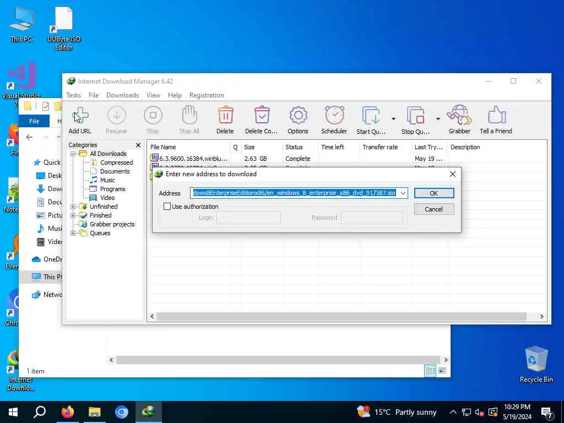The height and width of the screenshot is (423, 564).
Task: Sort by the Status column header
Action: pos(300,147)
